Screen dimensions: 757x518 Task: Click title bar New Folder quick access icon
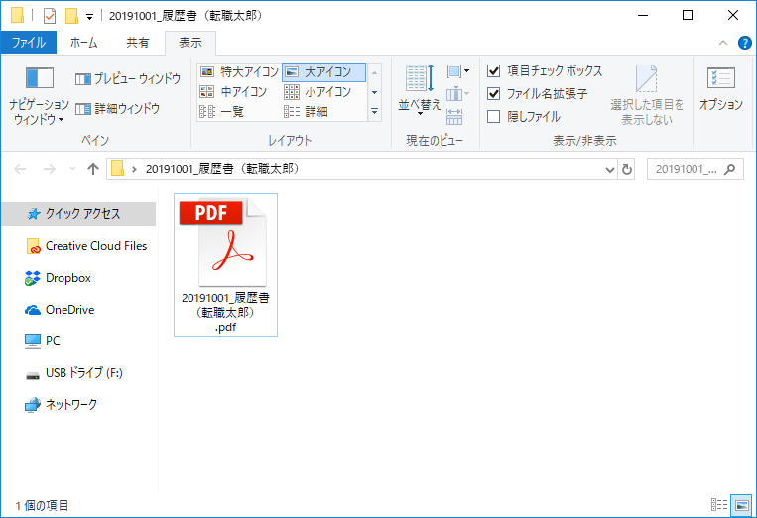72,16
